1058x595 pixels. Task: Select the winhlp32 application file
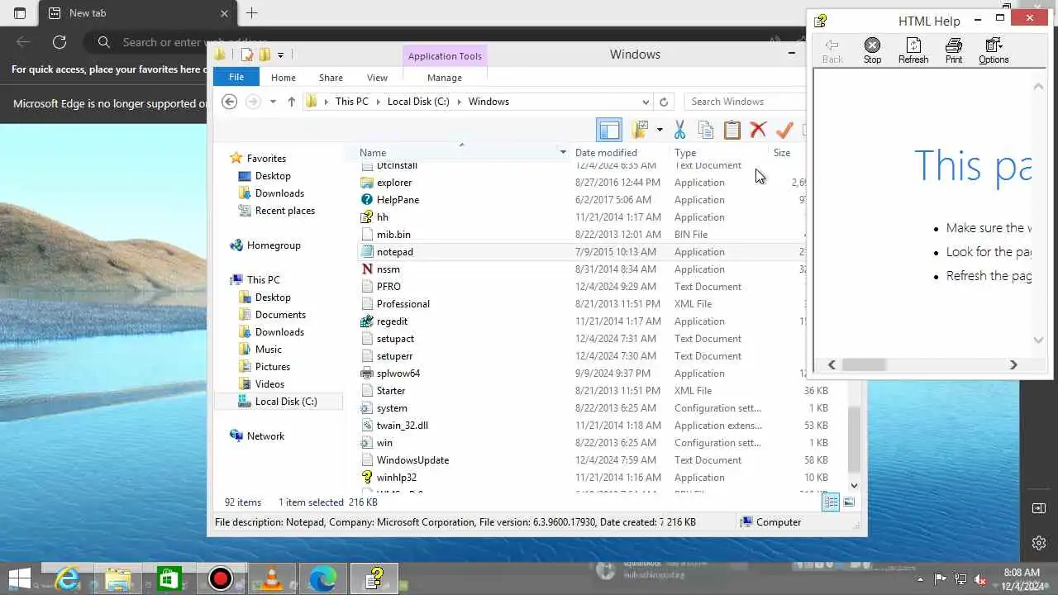click(x=397, y=478)
